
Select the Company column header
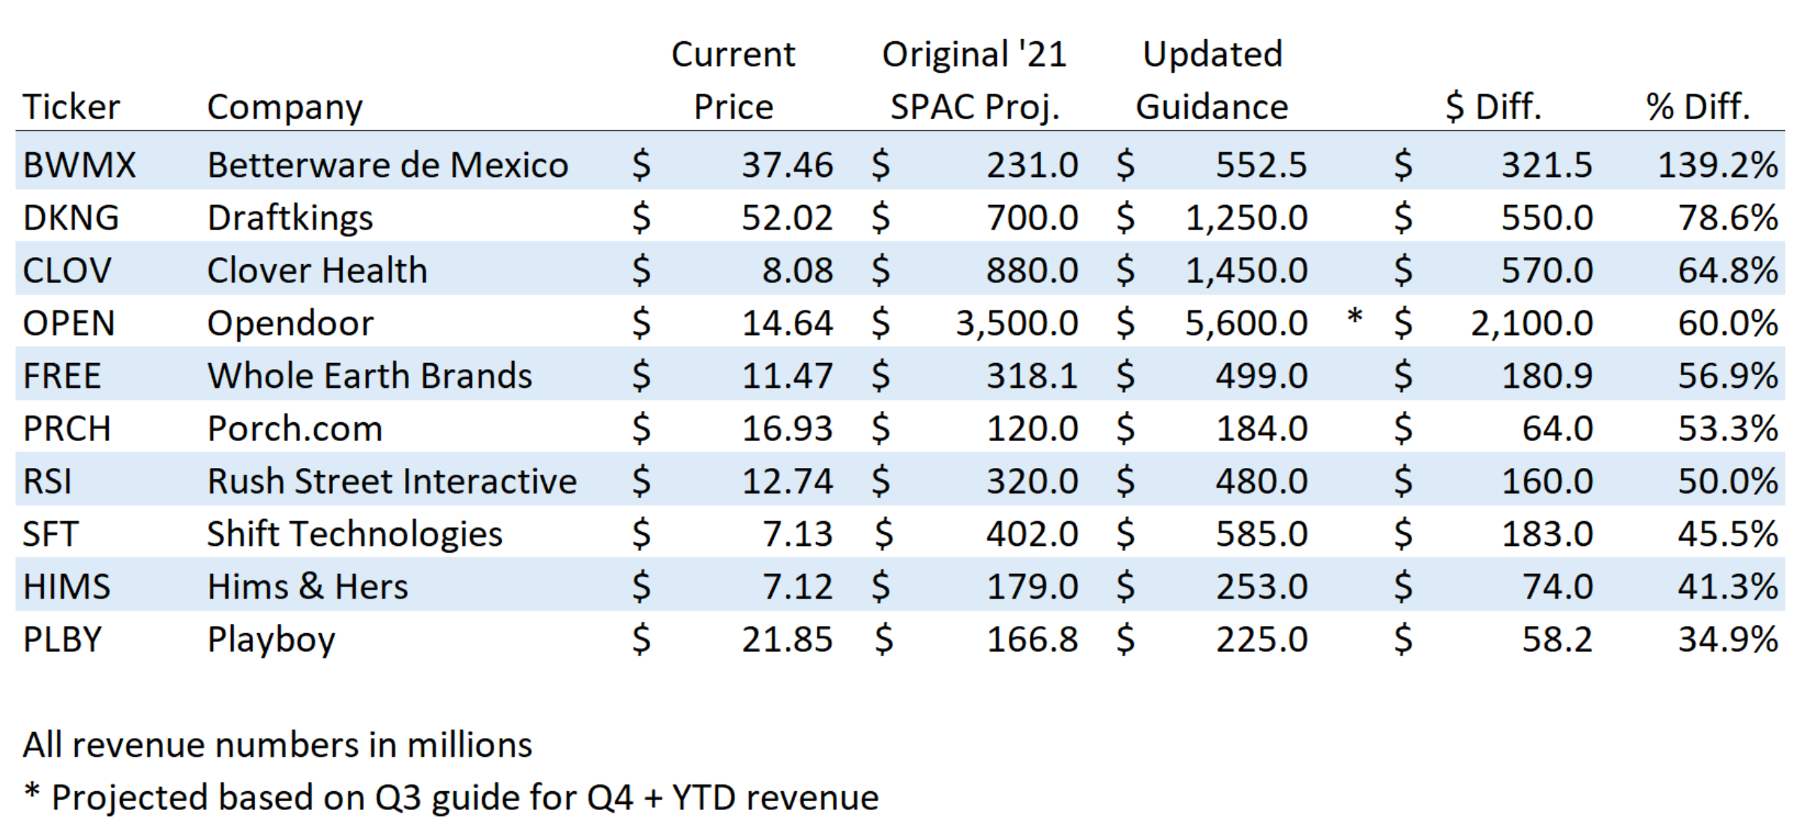tap(285, 109)
